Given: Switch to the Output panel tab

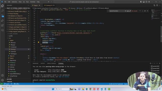Looking at the screenshot, I should point(43,63).
